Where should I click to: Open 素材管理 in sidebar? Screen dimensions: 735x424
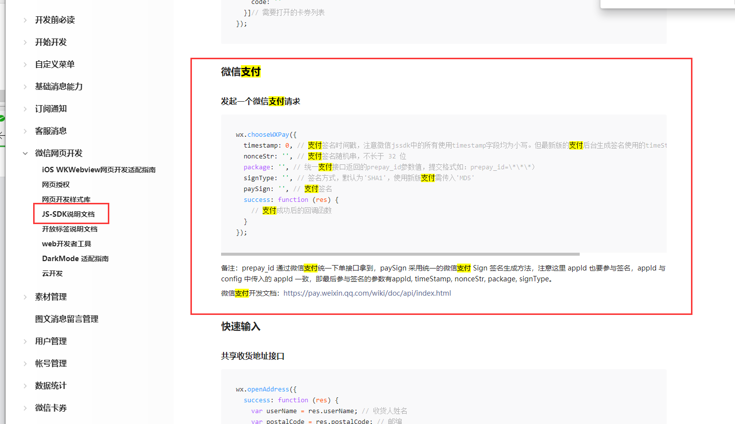pos(51,297)
